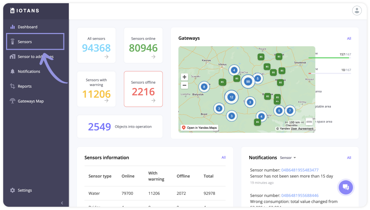Click the BS gateway marker near Polack
The width and height of the screenshot is (370, 210).
pos(261,57)
